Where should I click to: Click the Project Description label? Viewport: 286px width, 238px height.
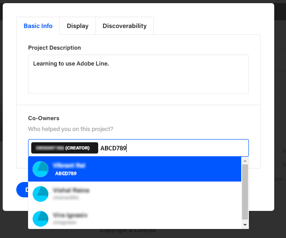(x=54, y=48)
